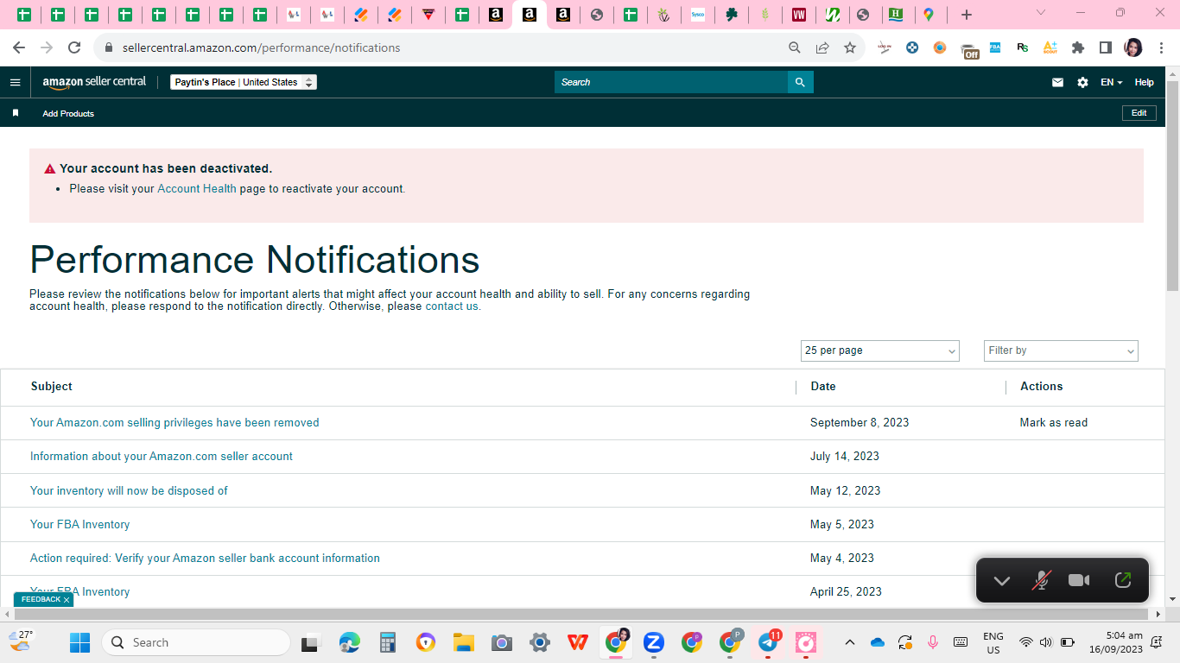
Task: Click the Date column header
Action: (x=823, y=386)
